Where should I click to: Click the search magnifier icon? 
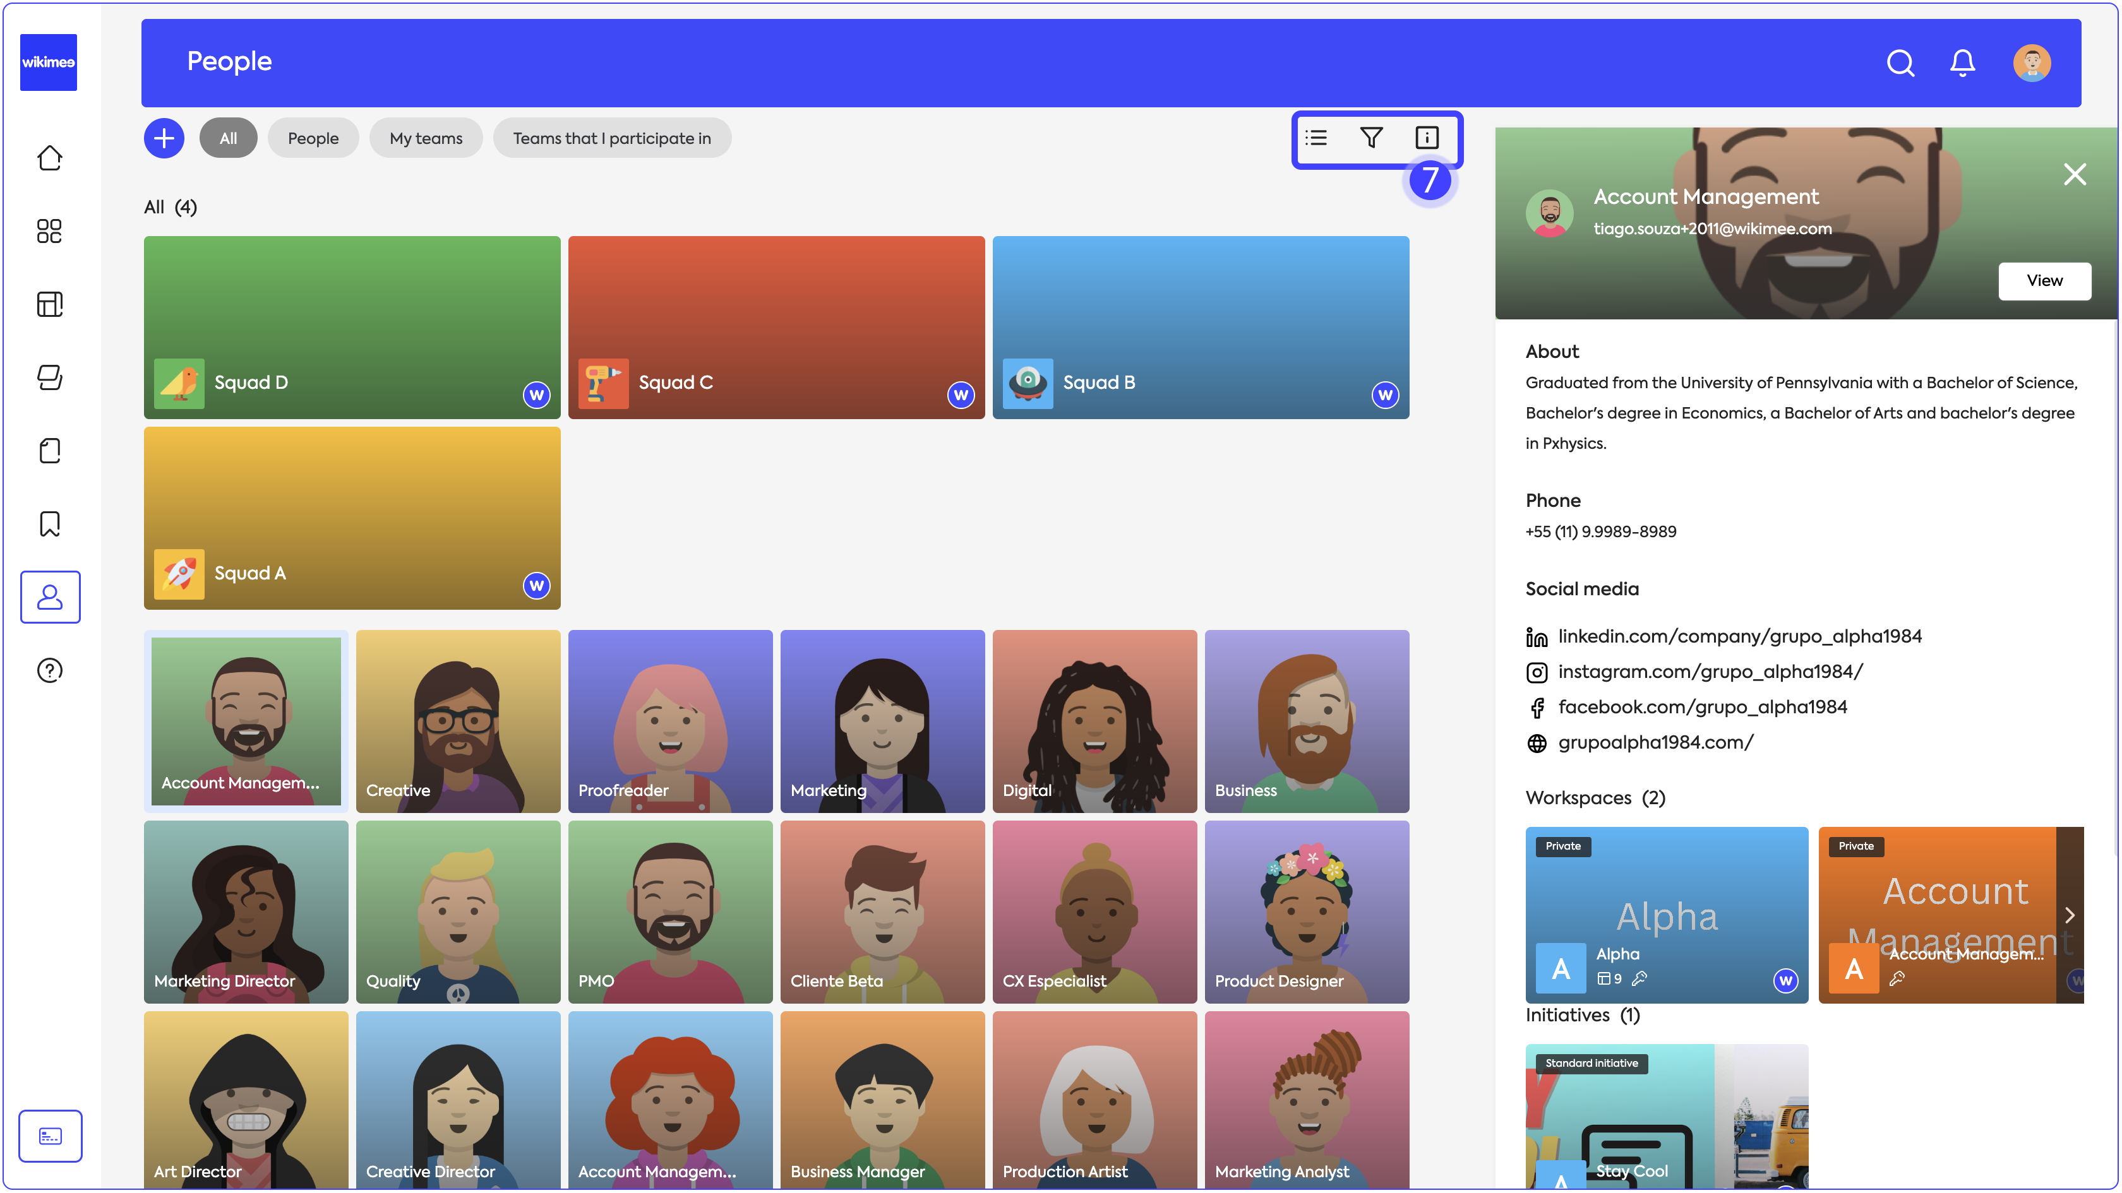[x=1900, y=62]
